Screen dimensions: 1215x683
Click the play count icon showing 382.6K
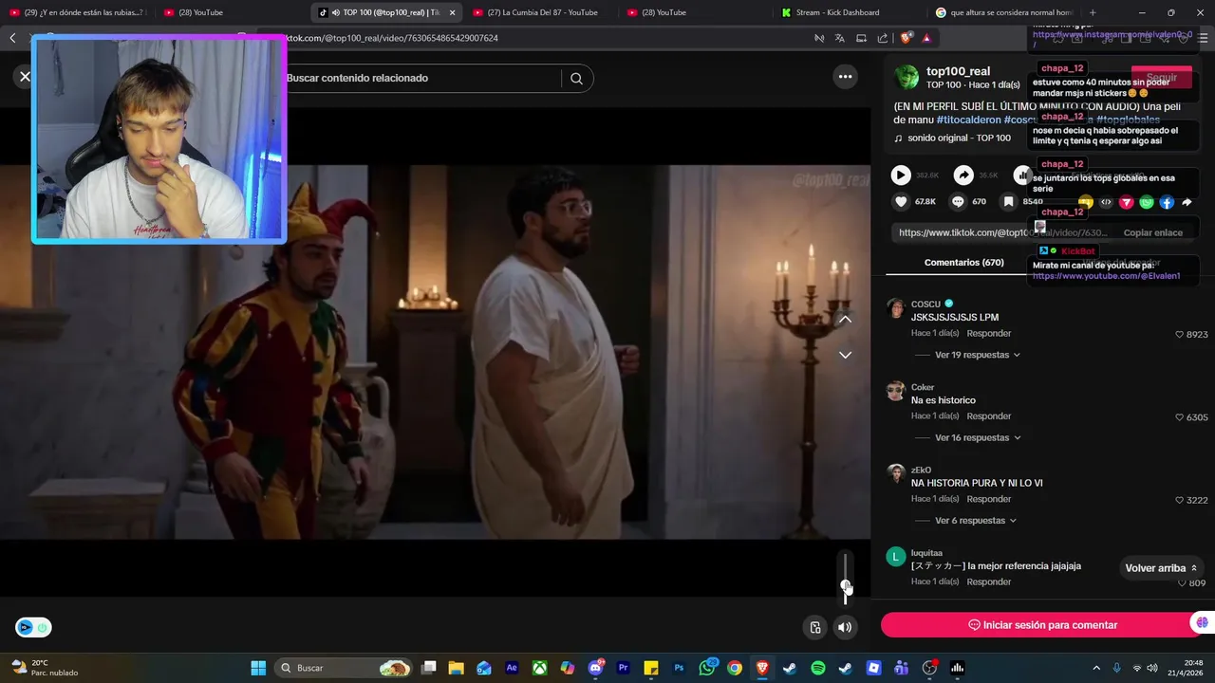901,175
